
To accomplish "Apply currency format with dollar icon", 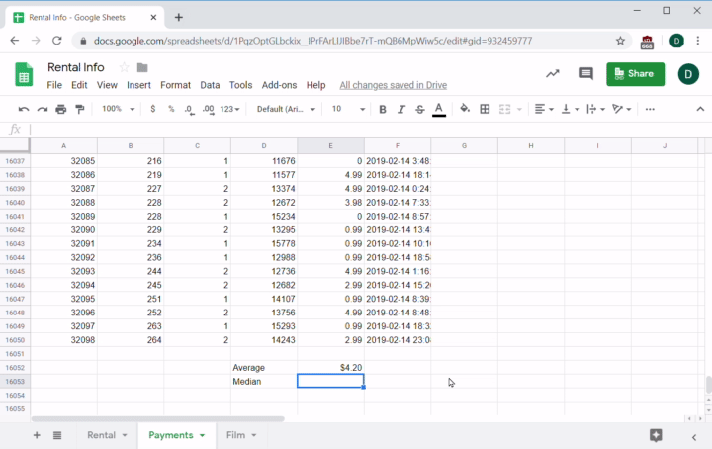I will click(x=153, y=109).
